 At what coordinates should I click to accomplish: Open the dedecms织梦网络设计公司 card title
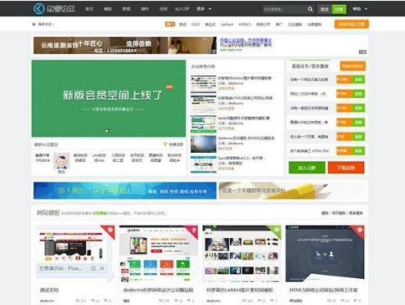[158, 290]
